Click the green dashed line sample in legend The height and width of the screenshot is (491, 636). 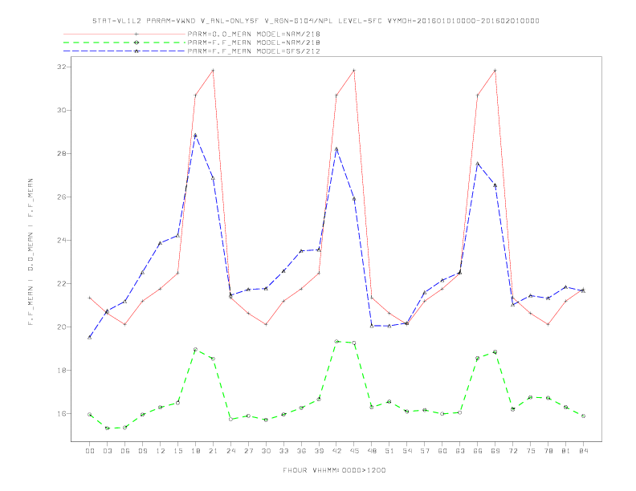click(x=124, y=43)
